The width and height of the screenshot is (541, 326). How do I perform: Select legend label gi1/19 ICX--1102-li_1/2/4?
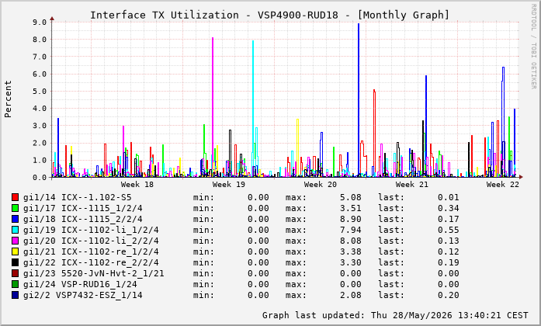click(91, 230)
